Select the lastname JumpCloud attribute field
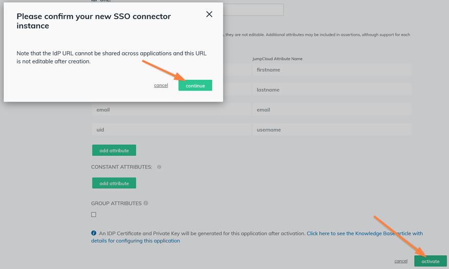Viewport: 449px width, 269px height. pos(332,90)
